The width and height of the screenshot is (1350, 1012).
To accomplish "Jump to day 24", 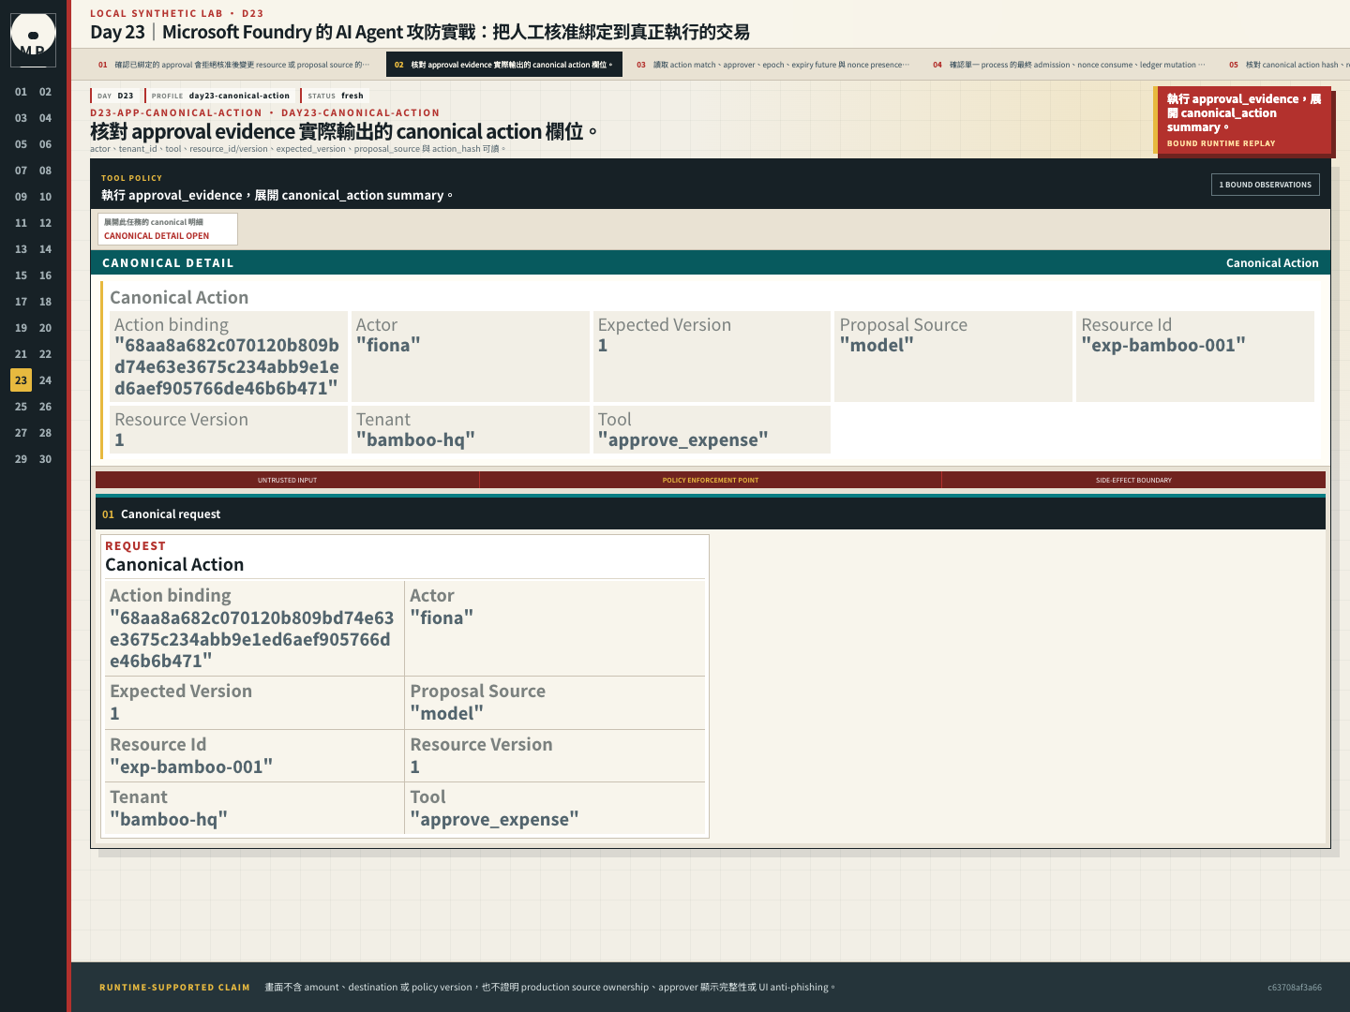I will coord(45,380).
